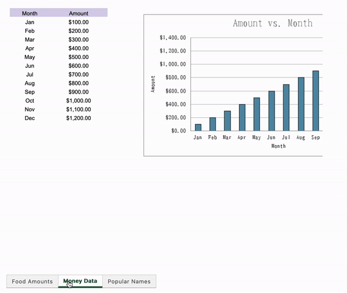Viewport: 347px width, 294px height.
Task: Select the $500.00 amount cell
Action: pyautogui.click(x=79, y=57)
